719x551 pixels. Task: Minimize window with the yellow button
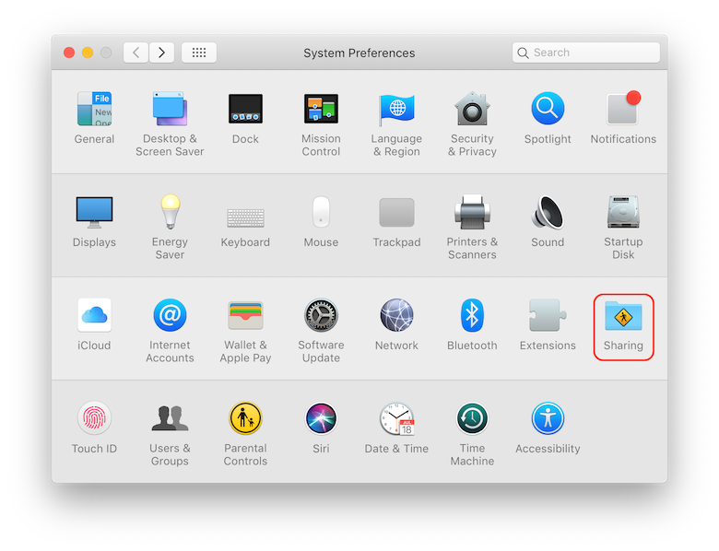click(88, 53)
